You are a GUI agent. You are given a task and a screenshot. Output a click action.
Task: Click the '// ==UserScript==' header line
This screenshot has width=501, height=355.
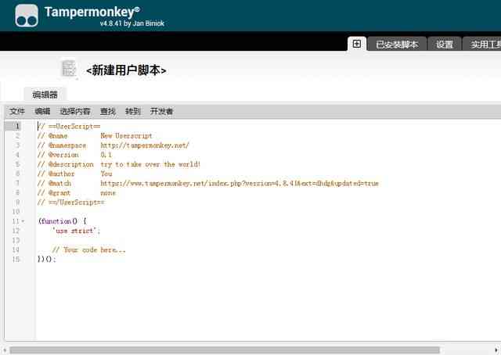(x=69, y=127)
